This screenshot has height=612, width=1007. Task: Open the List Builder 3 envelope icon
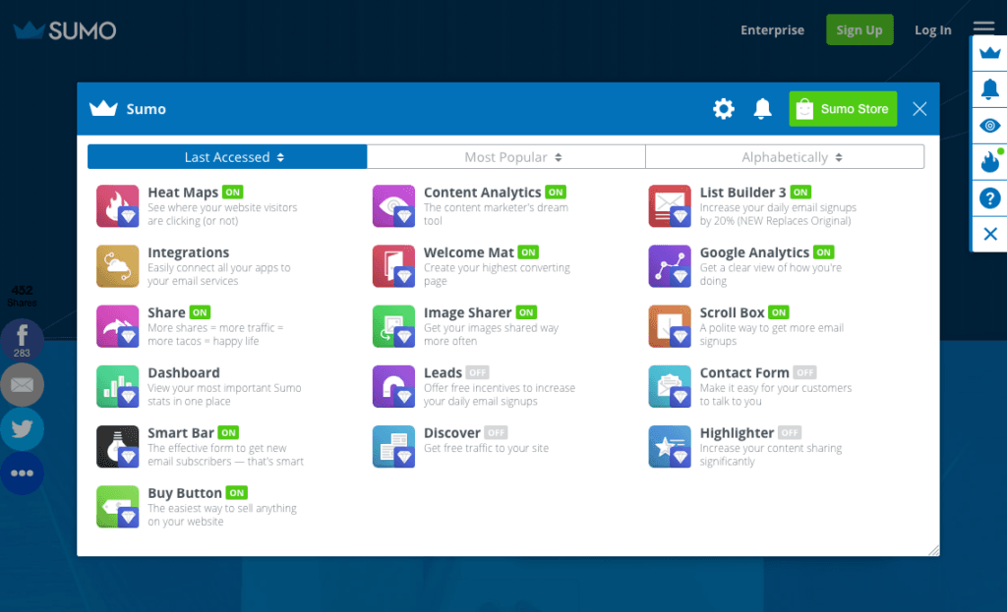(x=670, y=206)
